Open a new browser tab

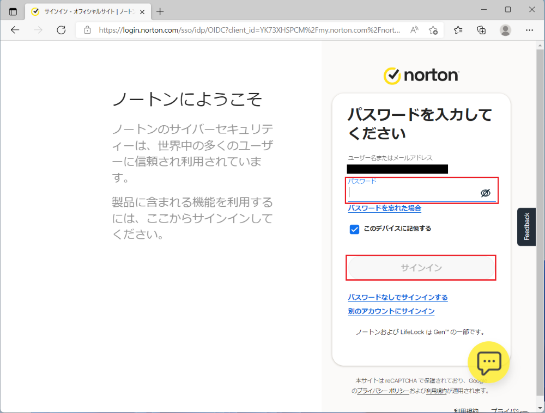pos(160,12)
